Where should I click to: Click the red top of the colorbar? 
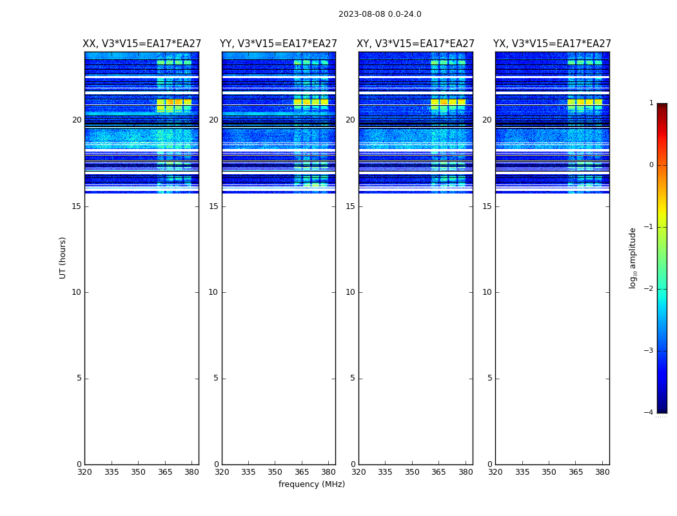click(662, 113)
